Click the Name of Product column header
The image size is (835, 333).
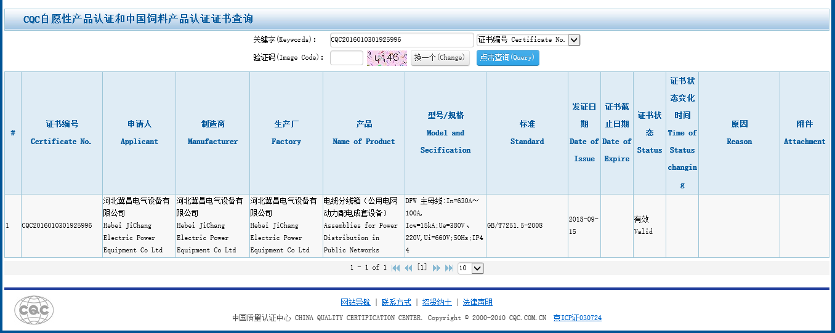[x=364, y=133]
